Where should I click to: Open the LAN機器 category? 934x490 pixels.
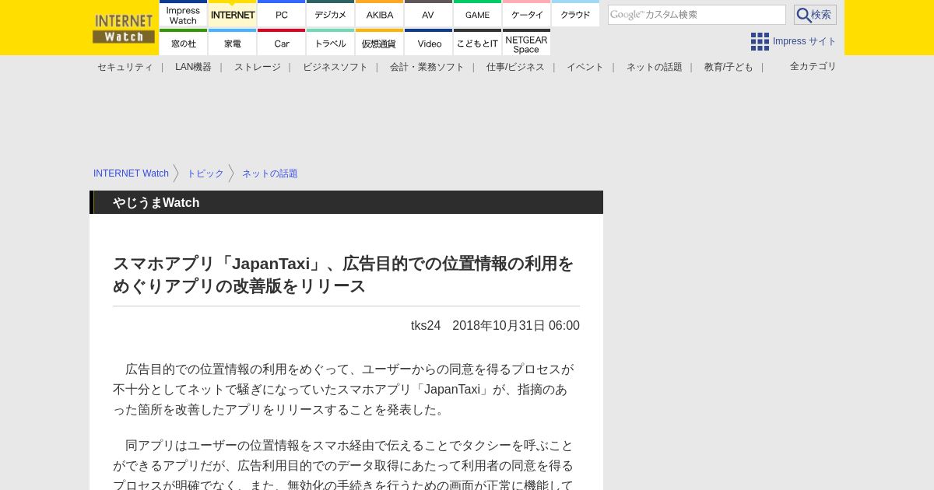(193, 67)
